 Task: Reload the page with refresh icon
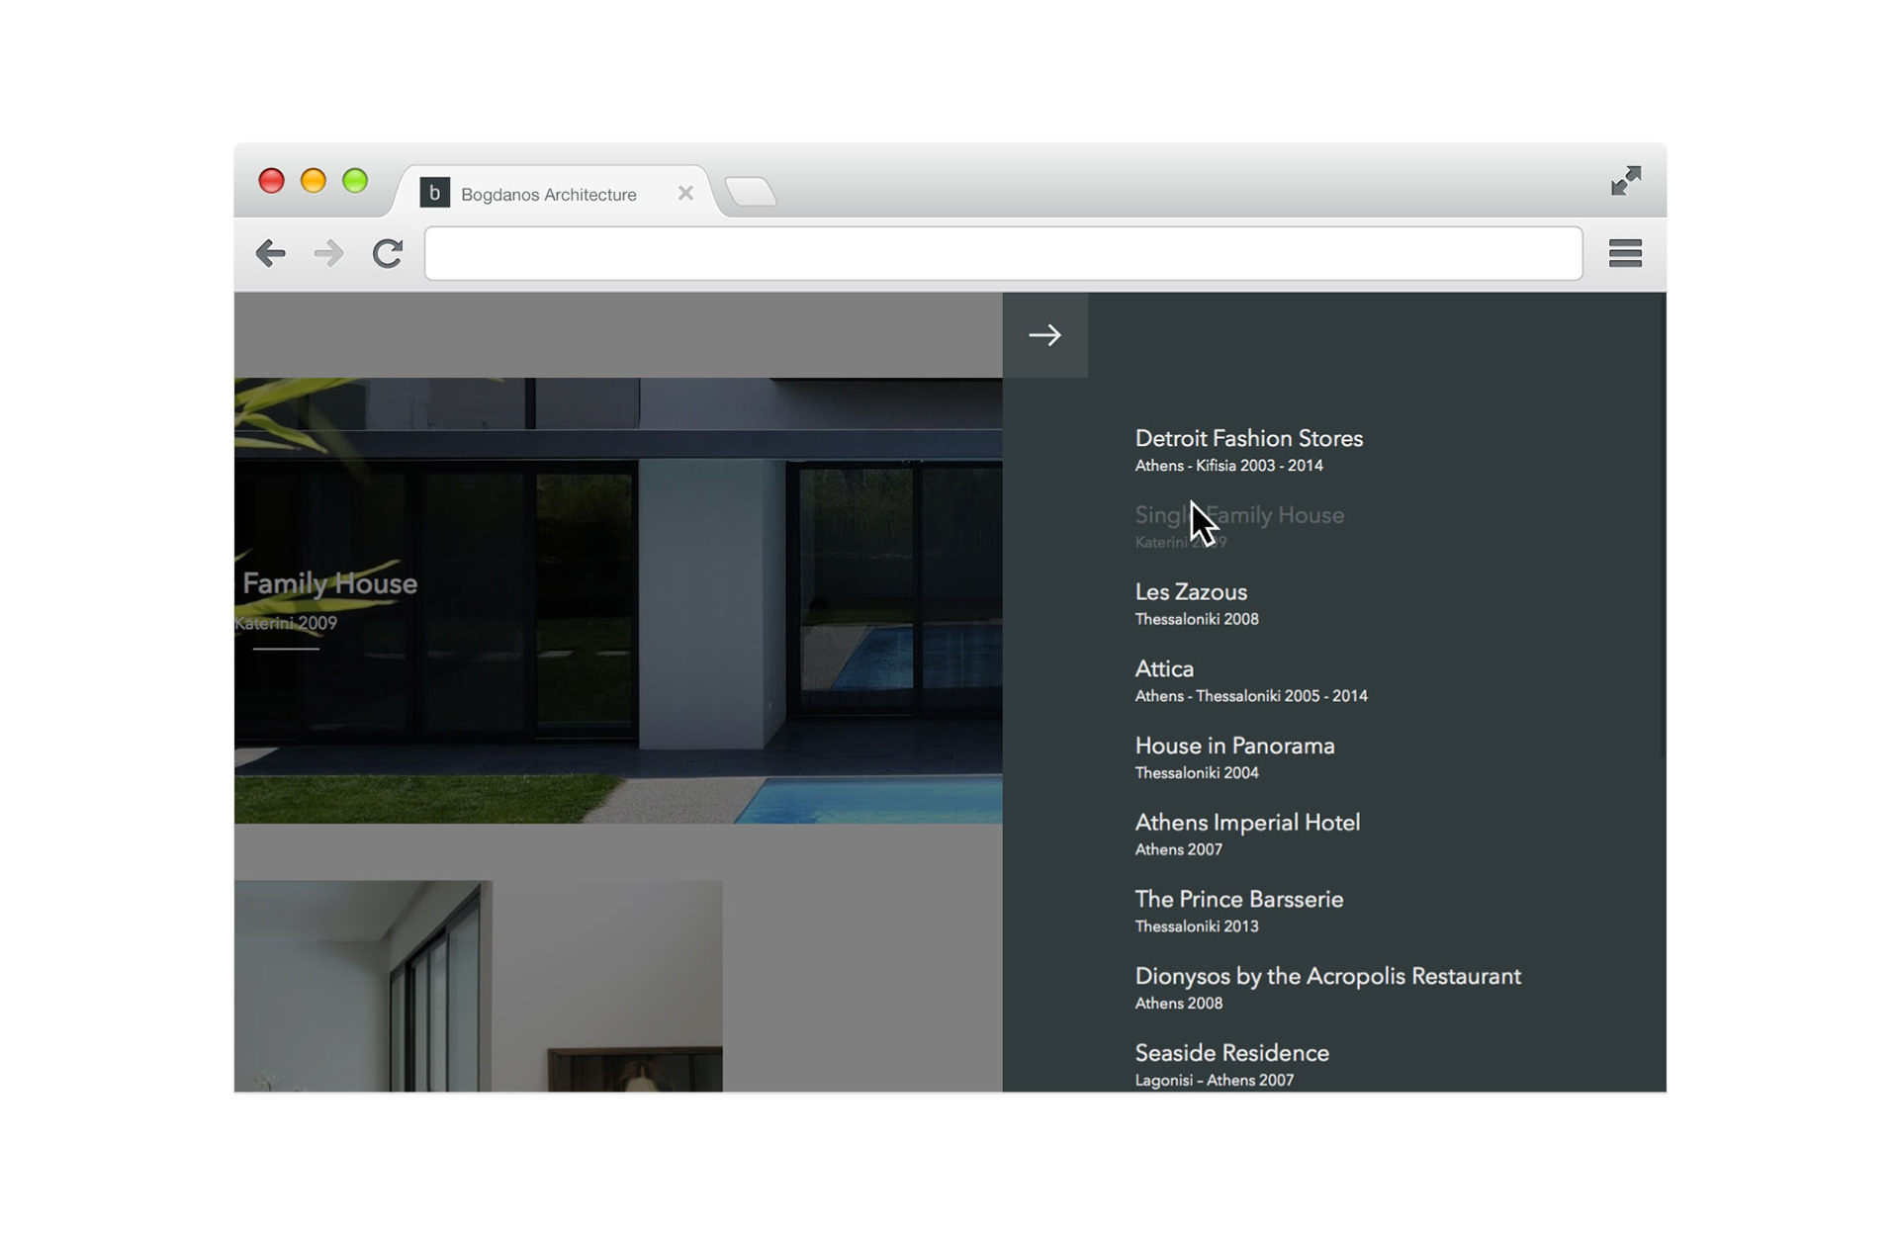pyautogui.click(x=388, y=253)
